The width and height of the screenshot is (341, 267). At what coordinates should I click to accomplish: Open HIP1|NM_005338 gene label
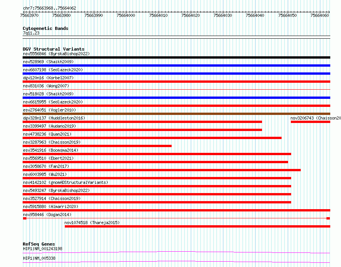[39, 258]
